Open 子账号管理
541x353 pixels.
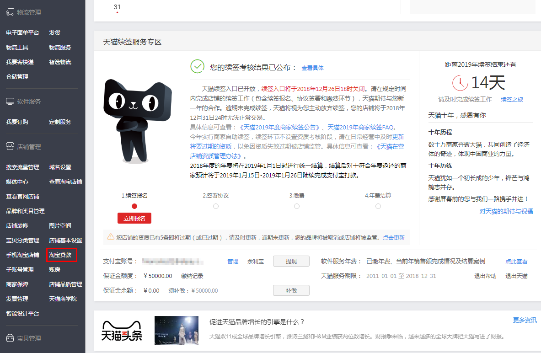20,269
